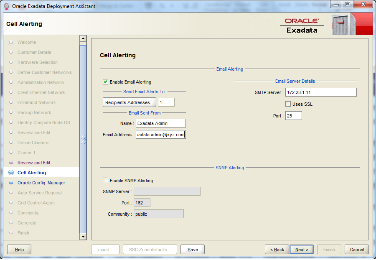The image size is (376, 260).
Task: Click the Name field under Email Sent From
Action: [x=160, y=123]
